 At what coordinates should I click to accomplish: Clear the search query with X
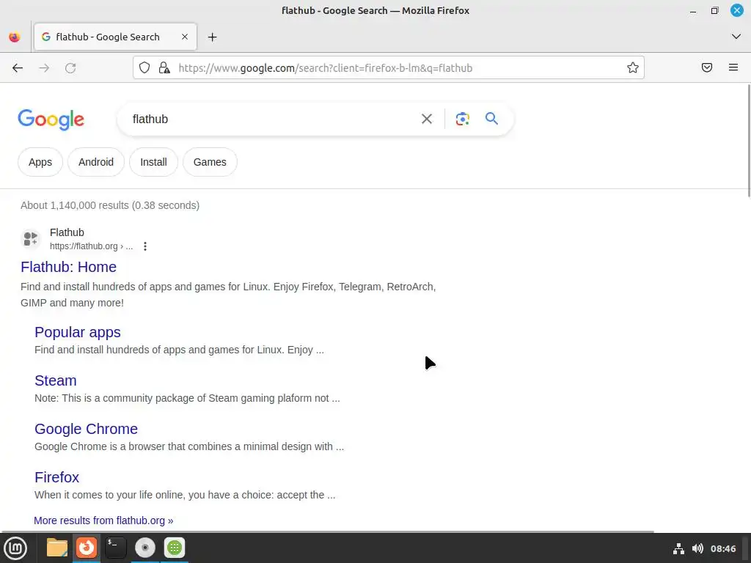[427, 119]
